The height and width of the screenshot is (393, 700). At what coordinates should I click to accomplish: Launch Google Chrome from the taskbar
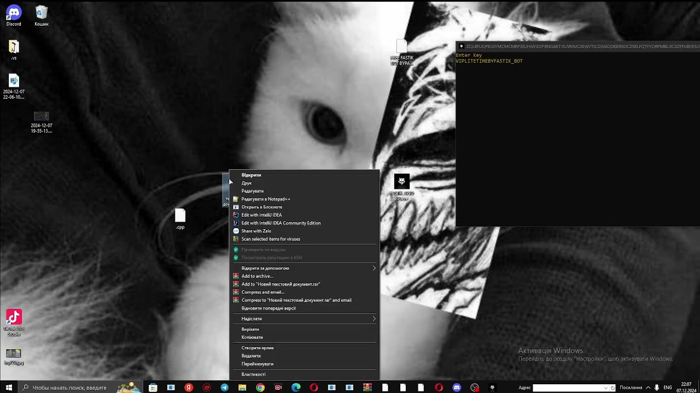pos(260,388)
